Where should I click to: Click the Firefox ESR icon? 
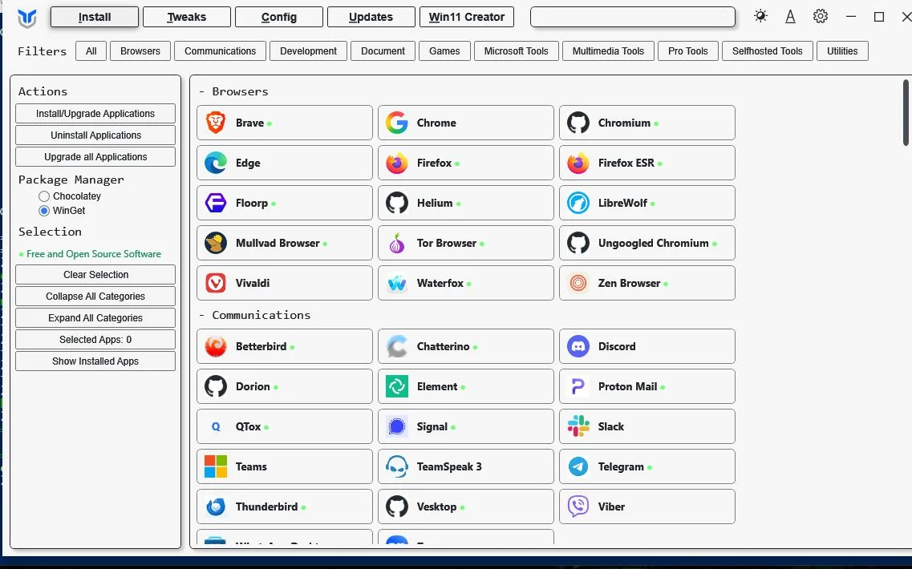[578, 163]
